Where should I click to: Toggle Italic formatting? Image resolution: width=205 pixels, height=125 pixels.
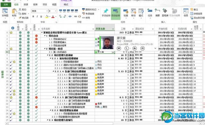tap(37, 16)
